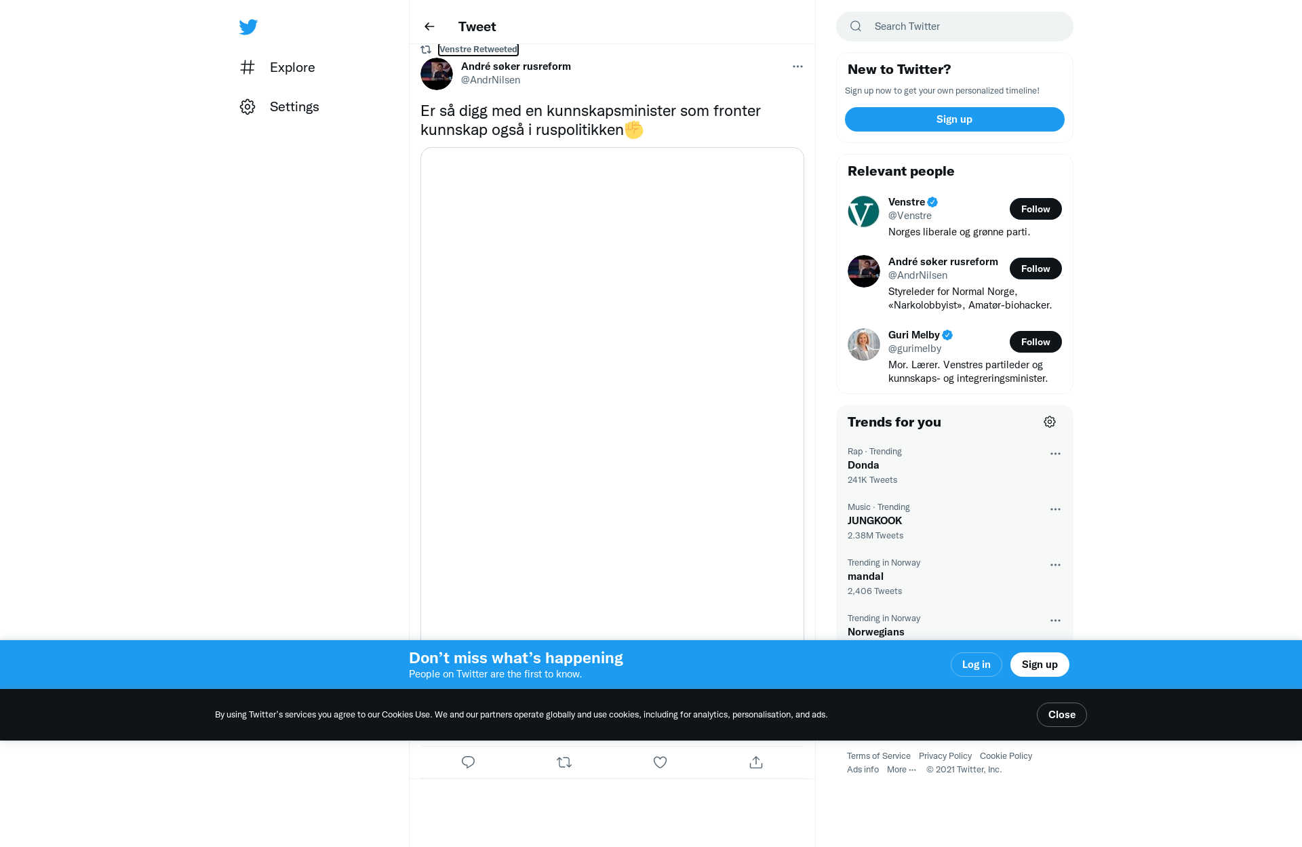
Task: Click the Search Twitter field
Action: 955,26
